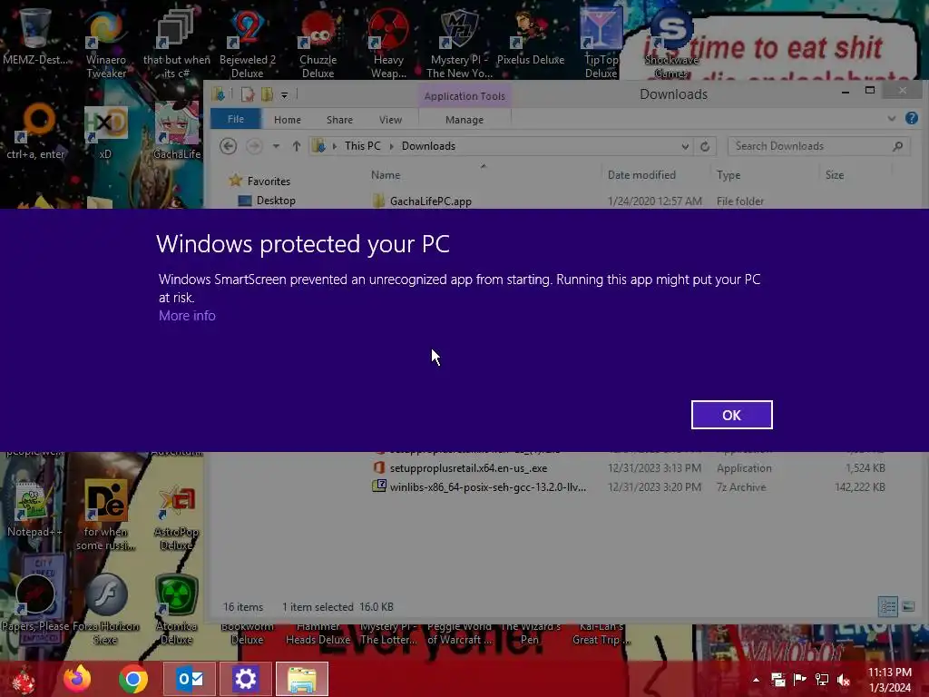Open the recent locations dropdown arrow
The image size is (929, 697).
276,146
